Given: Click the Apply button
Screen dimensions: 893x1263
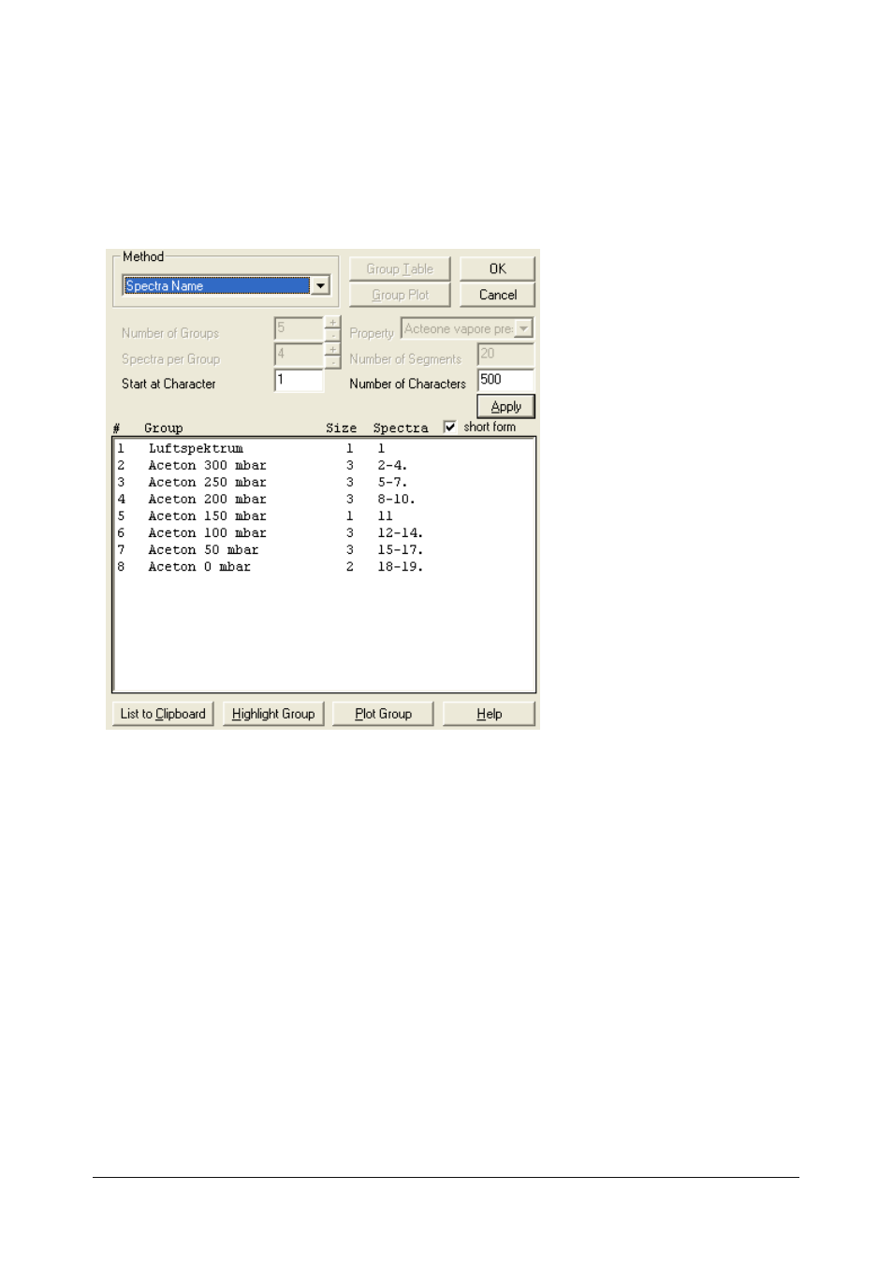Looking at the screenshot, I should click(x=505, y=407).
